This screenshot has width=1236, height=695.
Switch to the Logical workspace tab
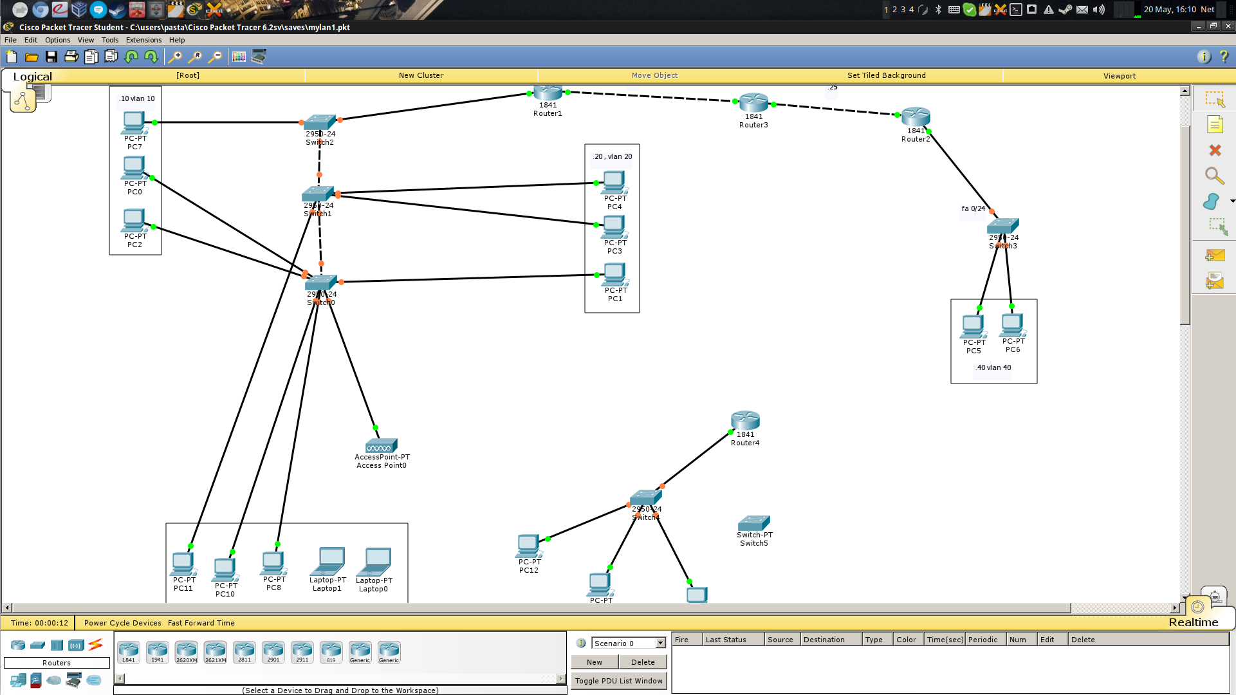coord(32,77)
